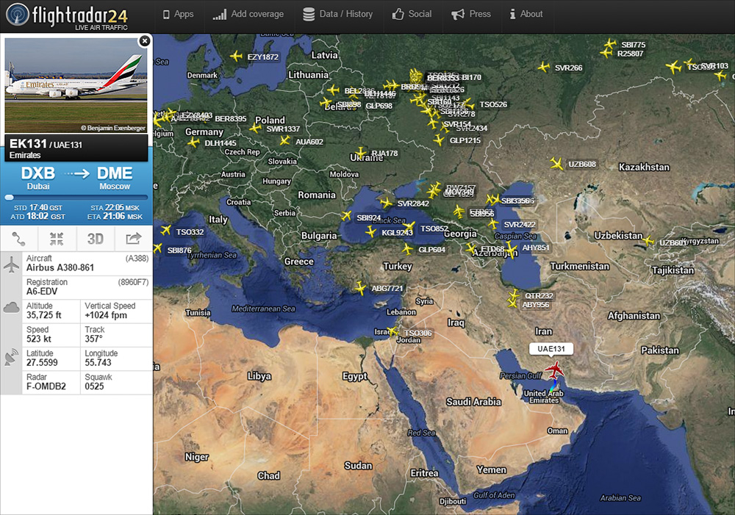
Task: Select aircraft SWR1337 over Poland
Action: coord(256,128)
